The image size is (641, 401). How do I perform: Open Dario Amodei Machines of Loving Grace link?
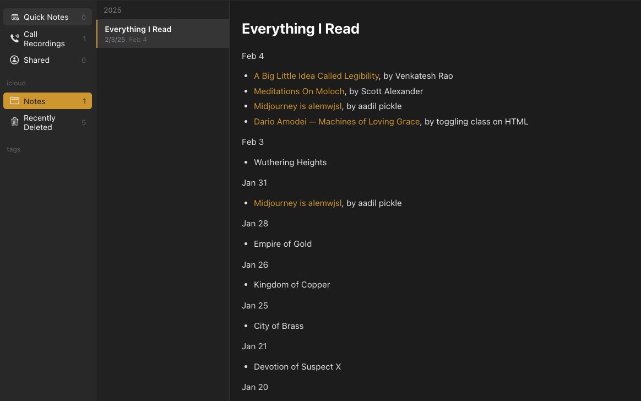336,121
